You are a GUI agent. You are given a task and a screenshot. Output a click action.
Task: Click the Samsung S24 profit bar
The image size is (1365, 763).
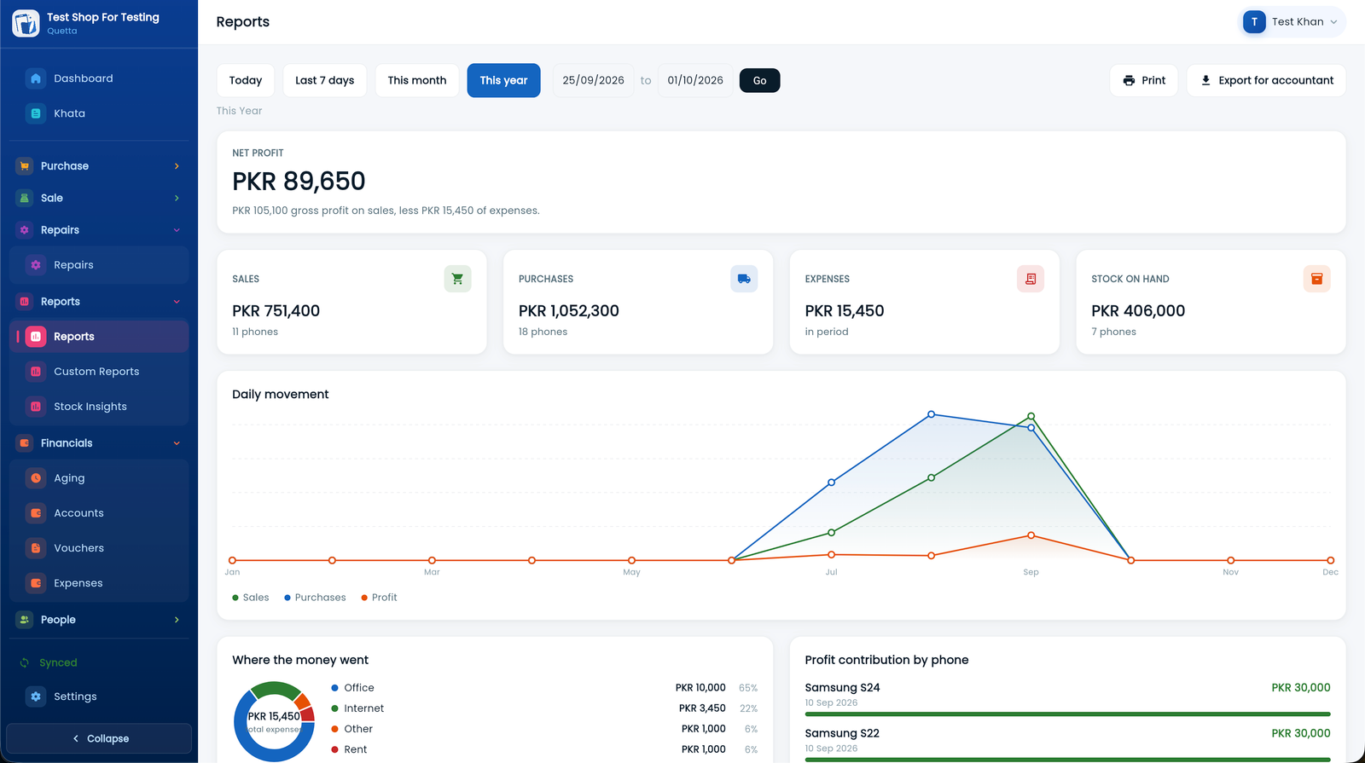[1067, 714]
